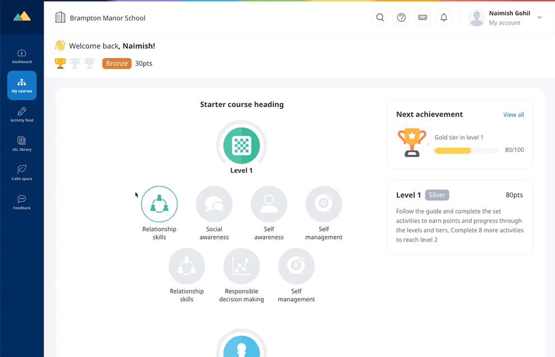Go to My courses in sidebar
Screen dimensions: 555x357
[x=22, y=86]
